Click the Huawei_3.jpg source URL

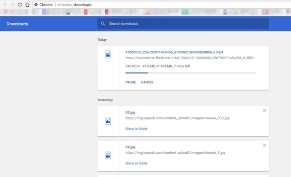[175, 153]
